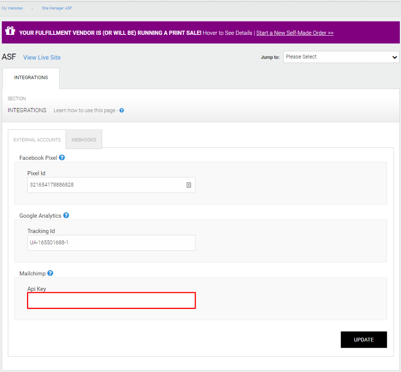Select the Tracking Id field
The height and width of the screenshot is (372, 401).
point(111,243)
